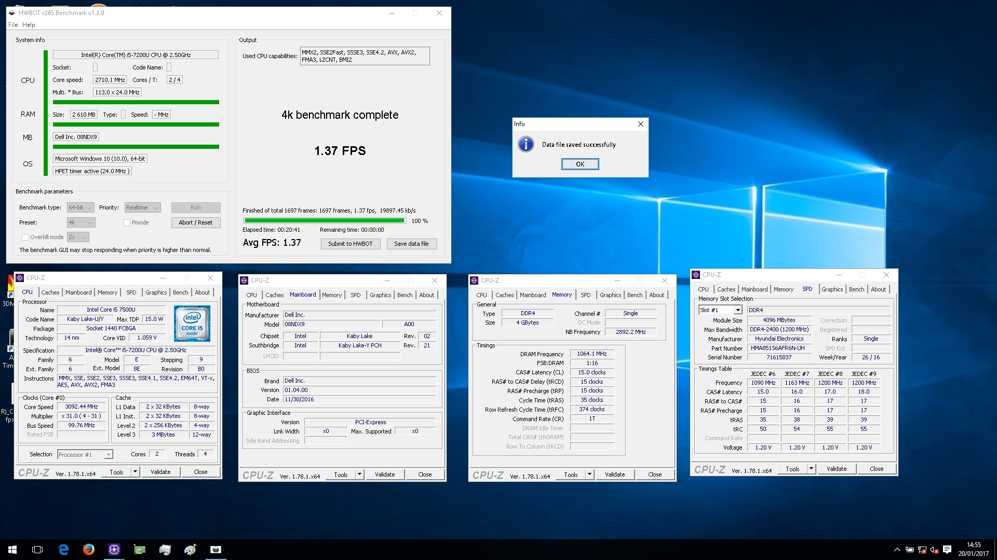Click Submit to HWBOT button
The image size is (997, 560).
[x=351, y=244]
